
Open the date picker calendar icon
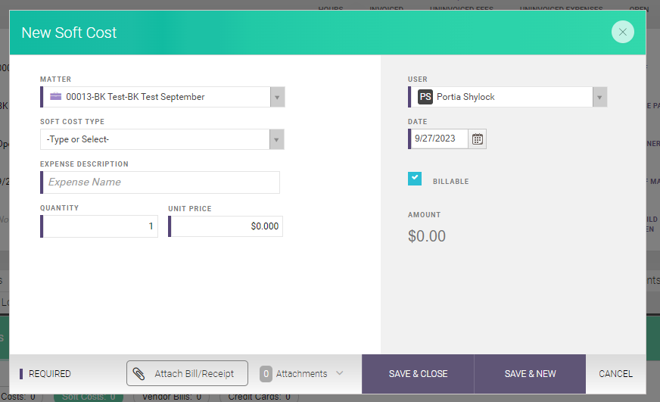tap(478, 139)
